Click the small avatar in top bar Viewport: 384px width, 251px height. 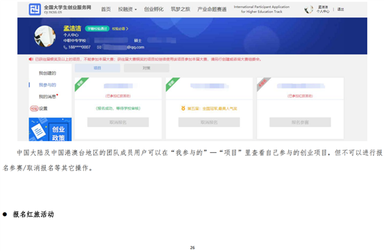pyautogui.click(x=308, y=9)
